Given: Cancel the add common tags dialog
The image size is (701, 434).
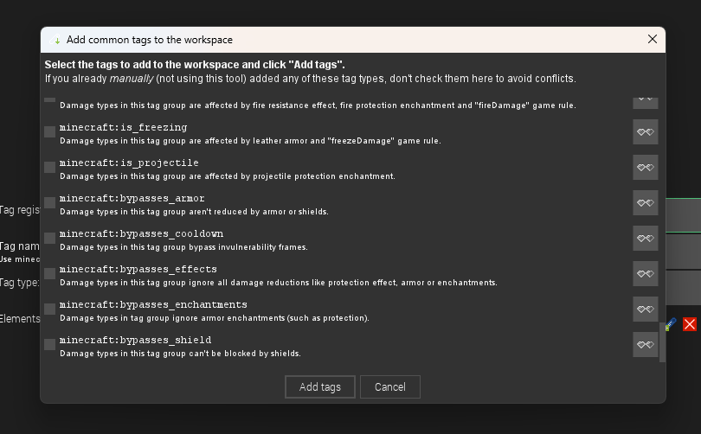Looking at the screenshot, I should (x=389, y=386).
